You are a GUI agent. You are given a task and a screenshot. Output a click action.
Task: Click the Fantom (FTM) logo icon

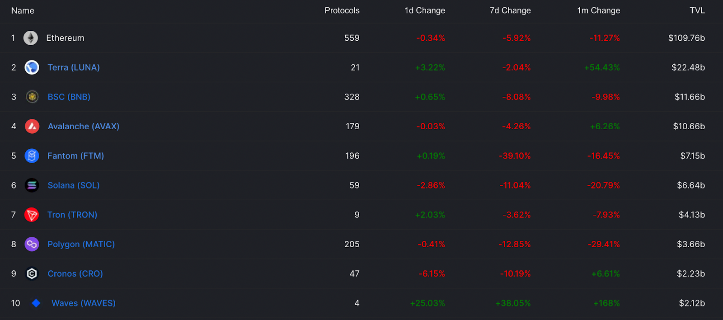[x=32, y=156]
